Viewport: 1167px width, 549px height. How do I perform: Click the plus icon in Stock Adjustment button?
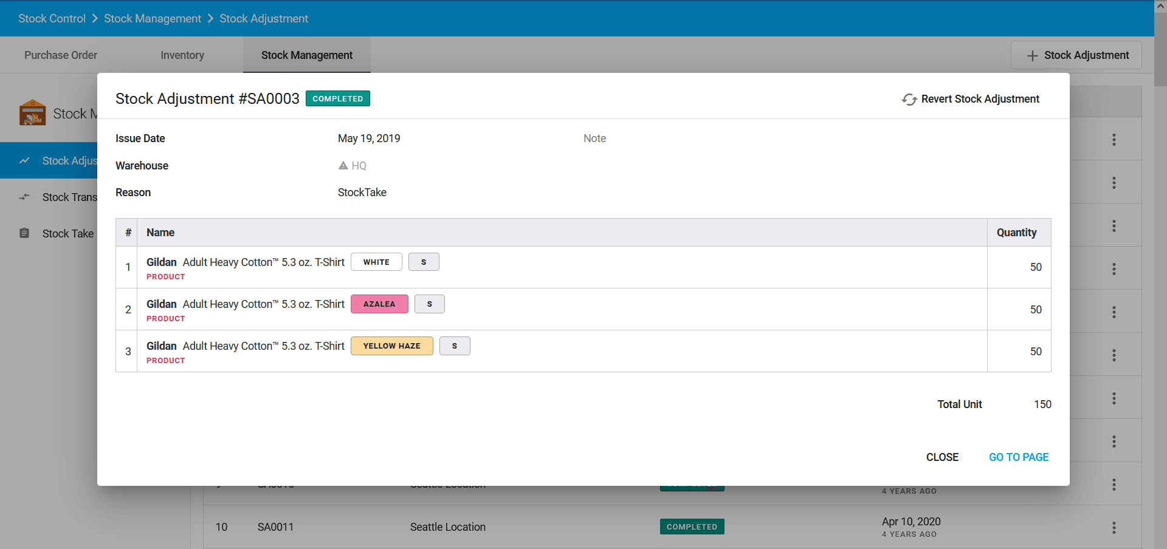tap(1032, 55)
